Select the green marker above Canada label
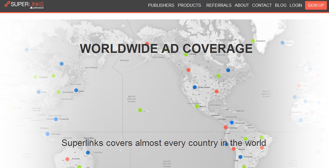 186,54
